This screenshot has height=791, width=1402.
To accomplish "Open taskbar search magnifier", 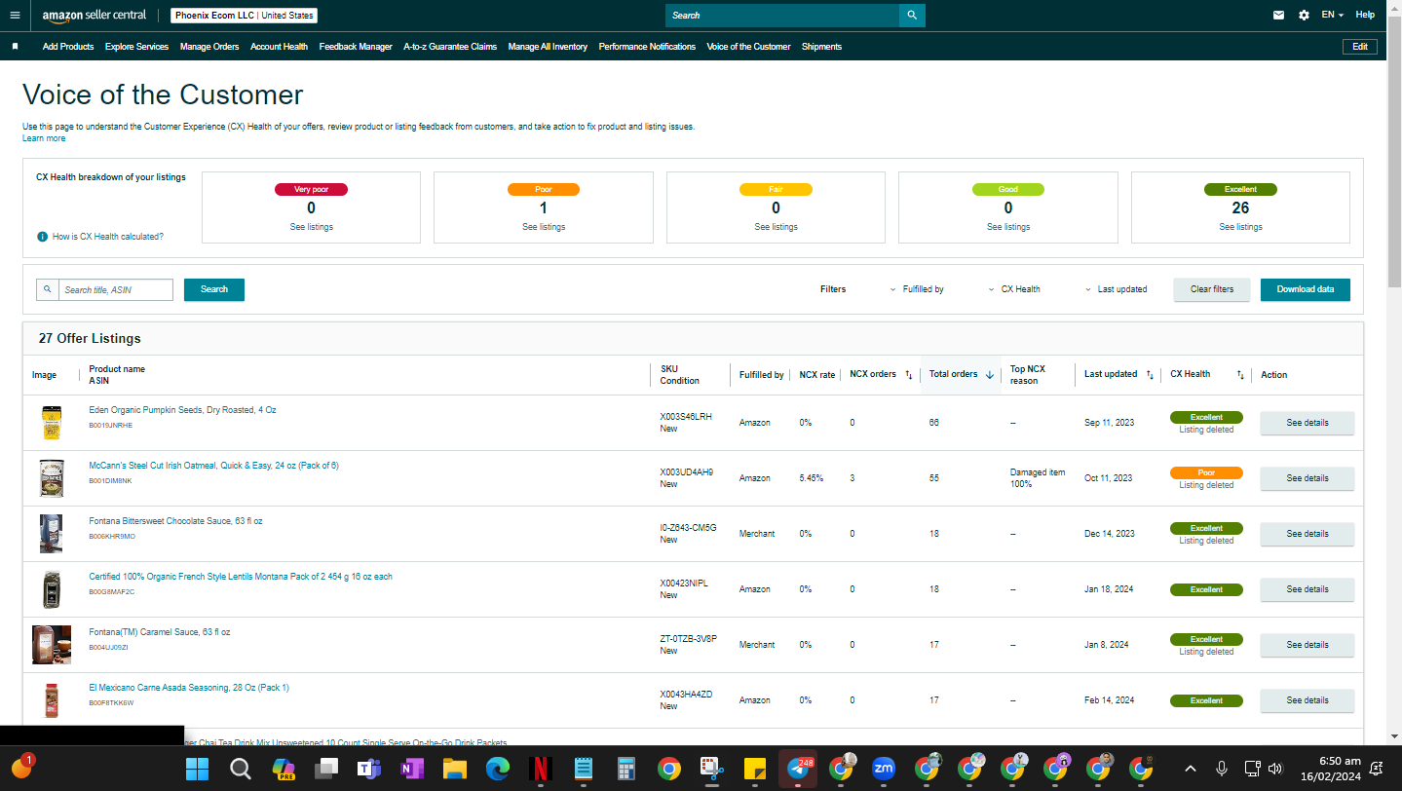I will point(241,769).
